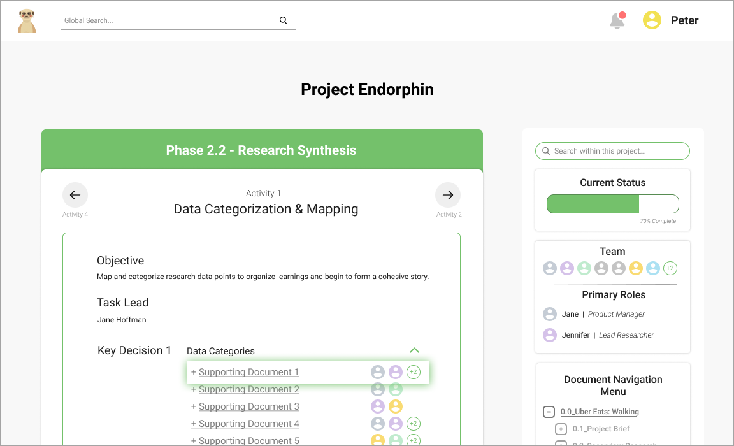734x446 pixels.
Task: Open the notifications bell
Action: pyautogui.click(x=617, y=21)
